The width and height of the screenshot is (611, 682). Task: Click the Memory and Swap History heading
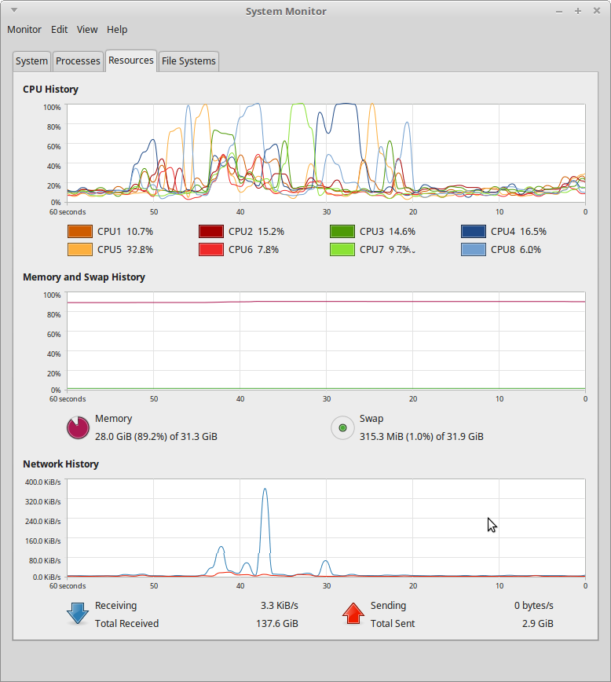click(84, 277)
